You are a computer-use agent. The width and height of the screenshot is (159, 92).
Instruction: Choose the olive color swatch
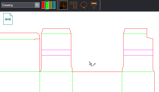(x=50, y=5)
